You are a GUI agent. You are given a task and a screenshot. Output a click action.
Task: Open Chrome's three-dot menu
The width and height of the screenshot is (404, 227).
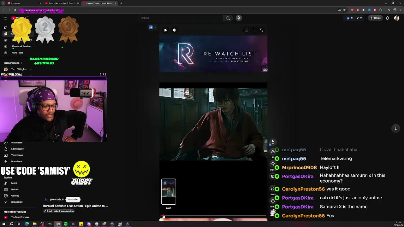pyautogui.click(x=401, y=10)
